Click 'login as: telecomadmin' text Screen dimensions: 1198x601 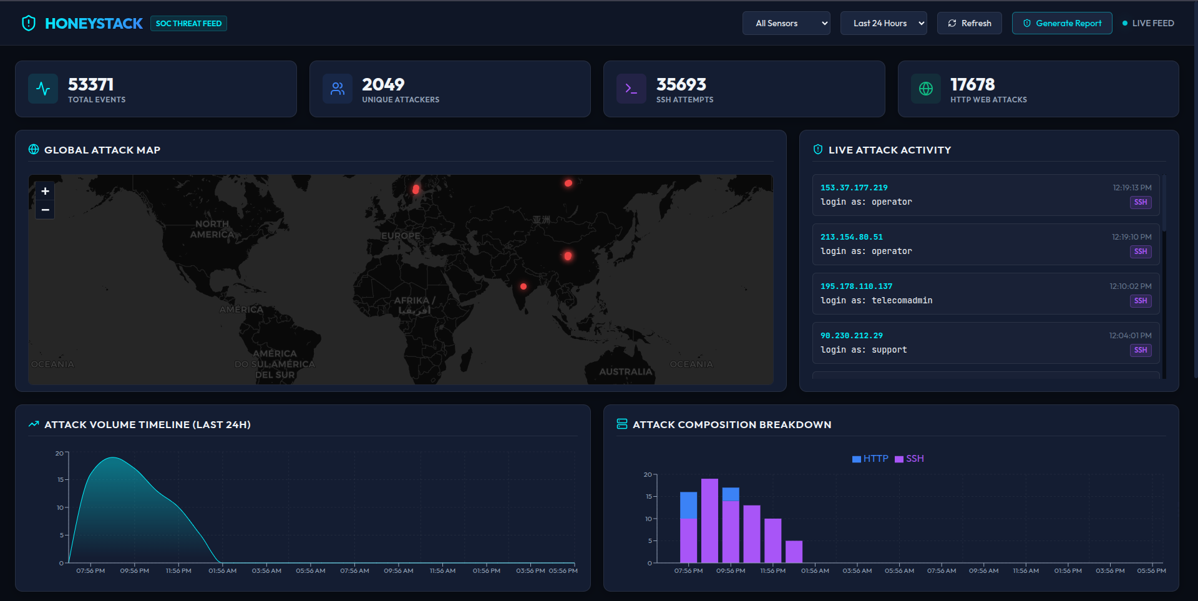[877, 300]
